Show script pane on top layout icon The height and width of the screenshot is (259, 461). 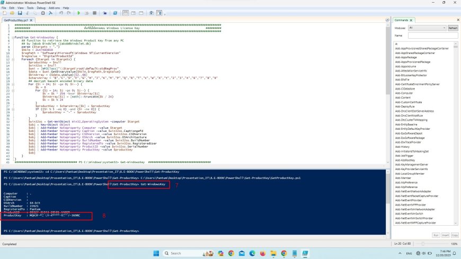click(x=126, y=13)
